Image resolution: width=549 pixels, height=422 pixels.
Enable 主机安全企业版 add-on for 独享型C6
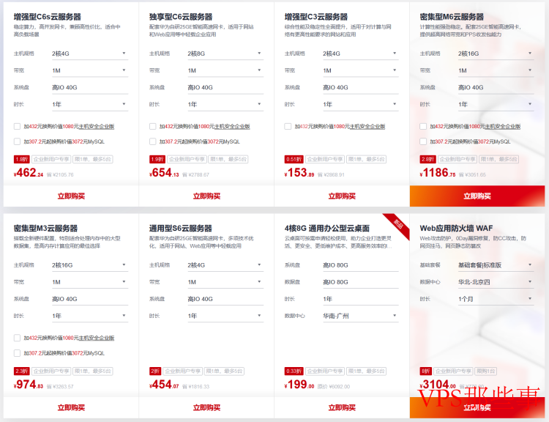tap(152, 126)
